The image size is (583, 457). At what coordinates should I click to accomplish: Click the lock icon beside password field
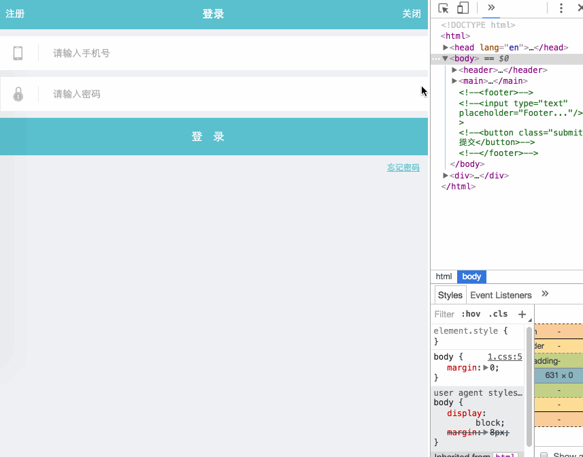click(18, 94)
